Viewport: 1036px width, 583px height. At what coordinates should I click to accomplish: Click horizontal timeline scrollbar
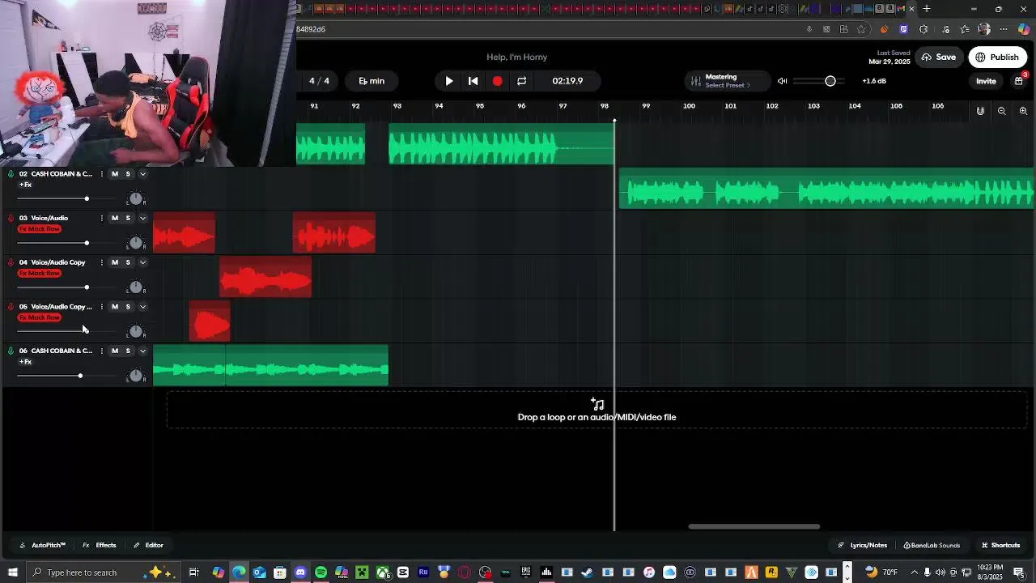coord(754,526)
